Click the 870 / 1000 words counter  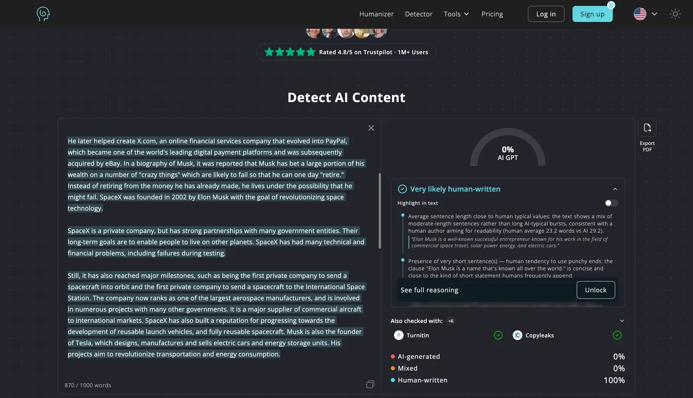tap(87, 385)
